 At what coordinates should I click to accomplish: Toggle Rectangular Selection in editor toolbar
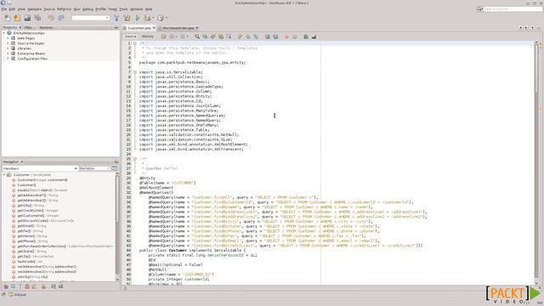pos(229,37)
